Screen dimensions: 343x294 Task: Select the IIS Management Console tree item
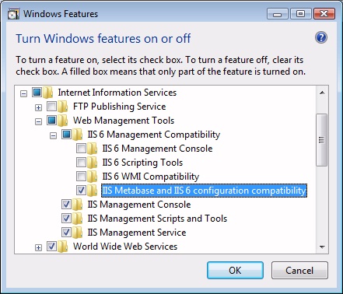tap(139, 205)
